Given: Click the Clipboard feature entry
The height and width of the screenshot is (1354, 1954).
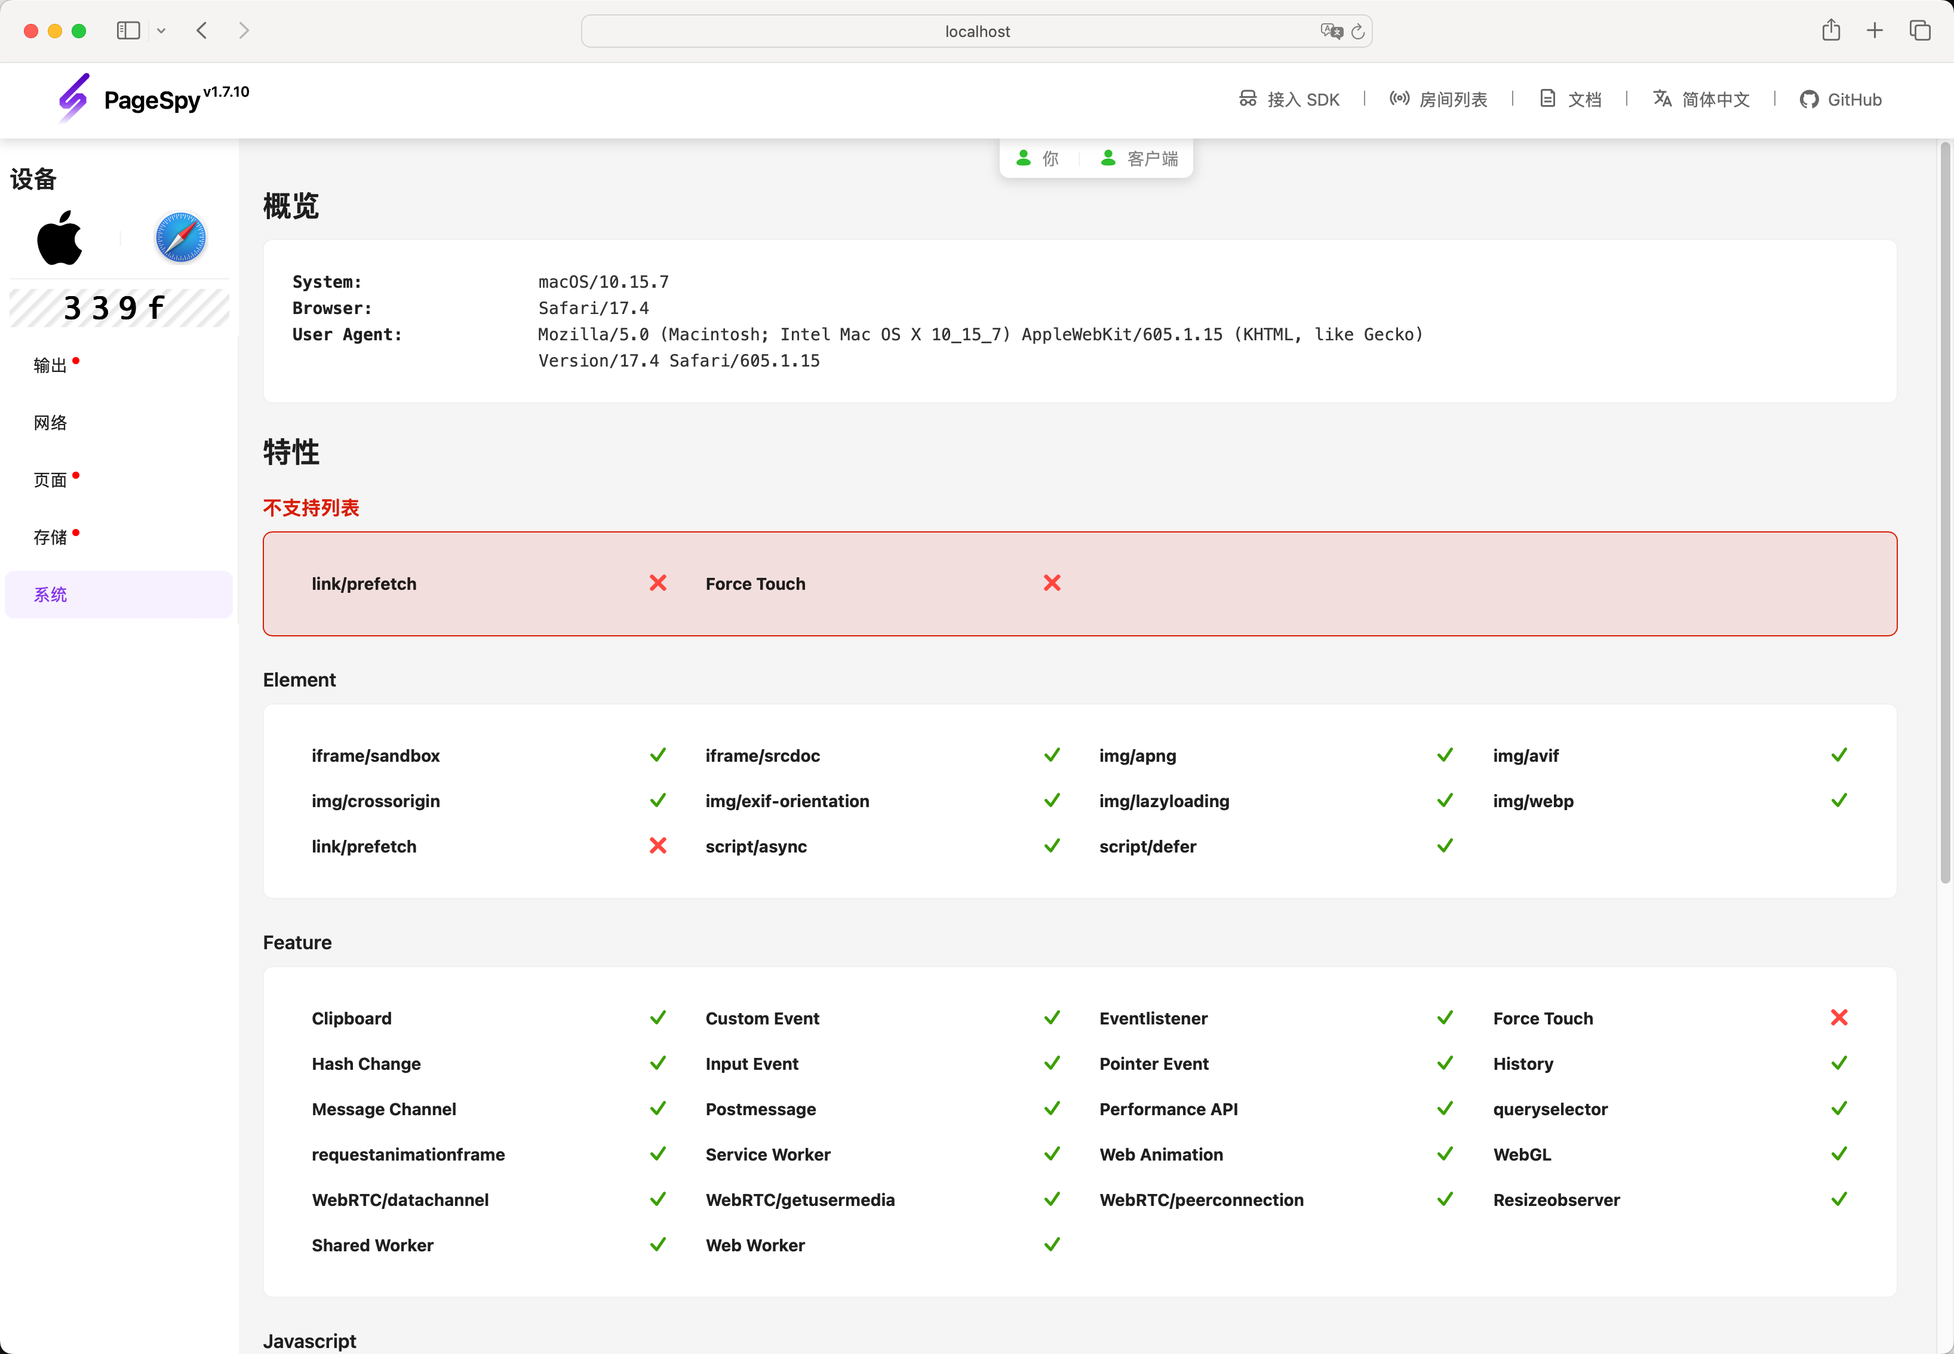Looking at the screenshot, I should [351, 1019].
